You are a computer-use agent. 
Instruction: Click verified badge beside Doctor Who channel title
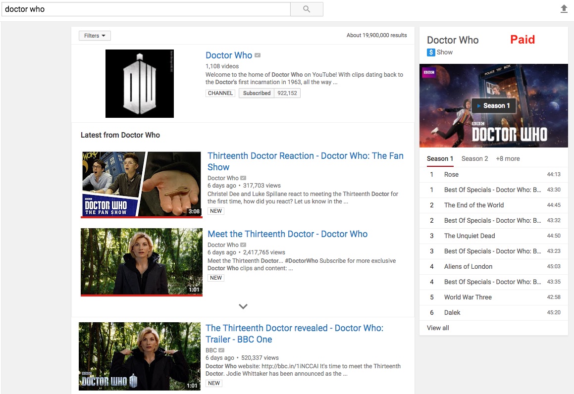click(x=258, y=55)
